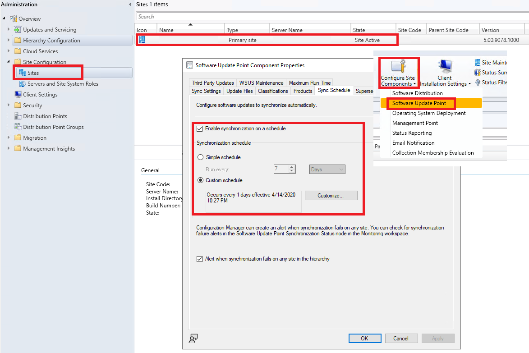The height and width of the screenshot is (353, 529).
Task: Expand the Hierarchy Configuration tree node
Action: pyautogui.click(x=8, y=41)
